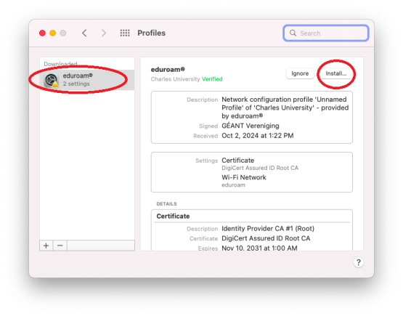Click the Profiles window title
Image resolution: width=403 pixels, height=316 pixels.
coord(151,33)
